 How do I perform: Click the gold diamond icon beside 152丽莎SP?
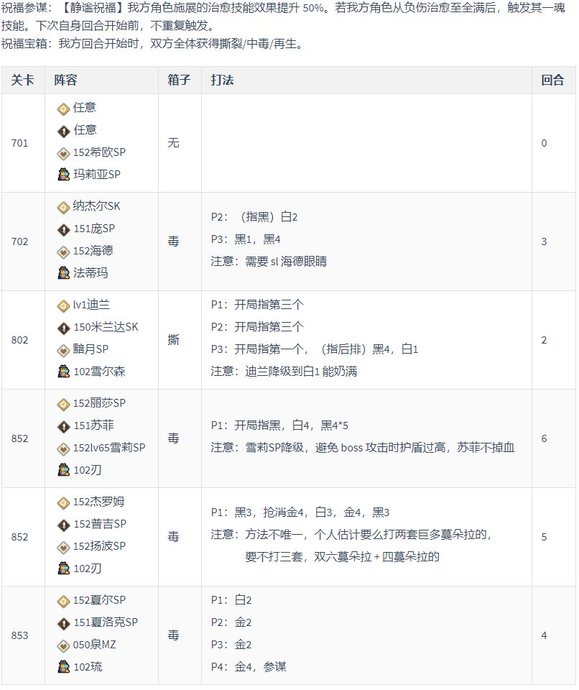(64, 405)
